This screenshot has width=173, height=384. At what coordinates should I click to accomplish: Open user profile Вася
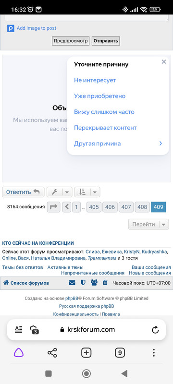point(23,258)
